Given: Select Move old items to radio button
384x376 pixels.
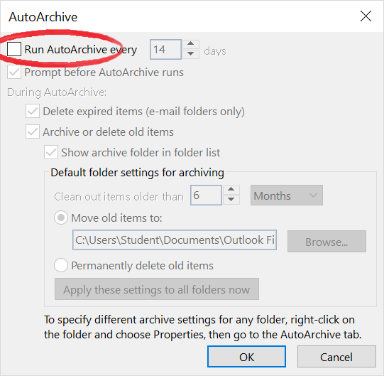Looking at the screenshot, I should (x=61, y=217).
